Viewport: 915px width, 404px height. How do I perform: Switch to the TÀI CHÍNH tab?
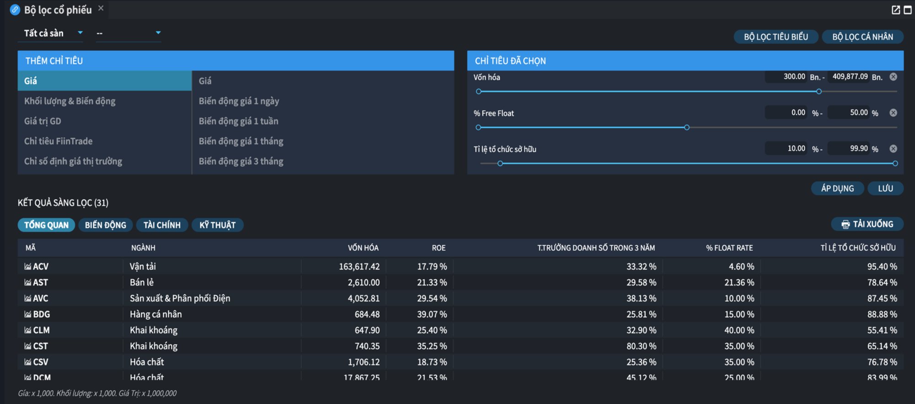[162, 225]
